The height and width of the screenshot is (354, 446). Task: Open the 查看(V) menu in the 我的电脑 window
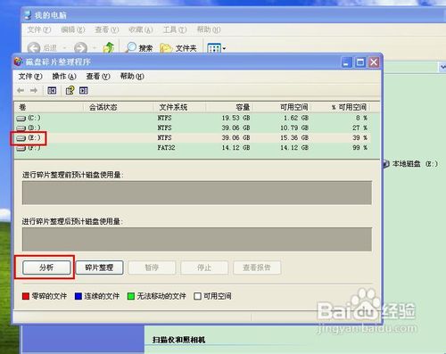coord(107,29)
